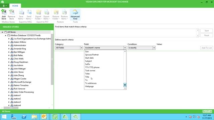This screenshot has width=214, height=120.
Task: Click the Export Folder ribbon icon
Action: (38, 14)
